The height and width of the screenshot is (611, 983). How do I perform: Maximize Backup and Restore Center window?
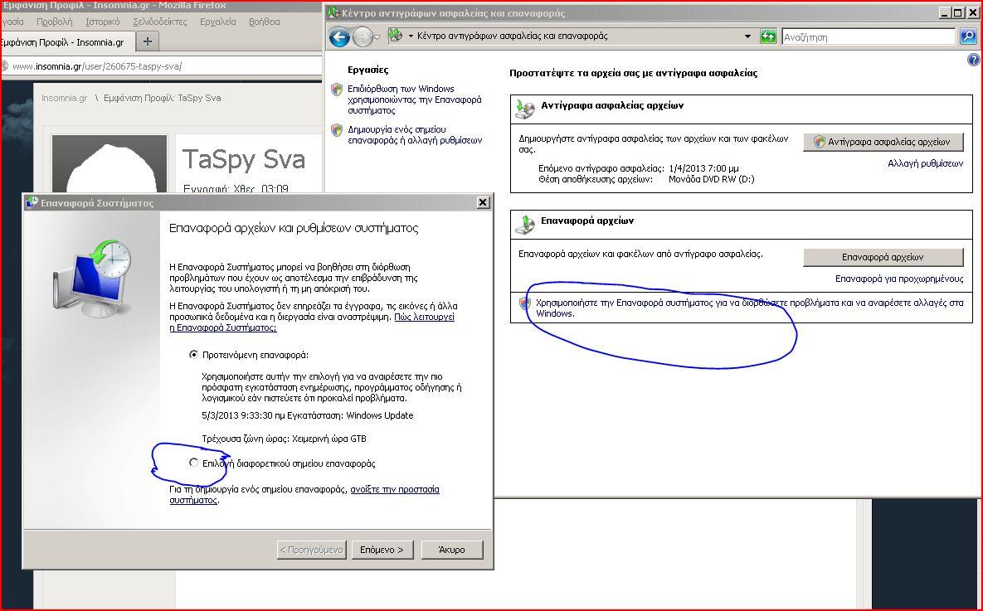(957, 12)
